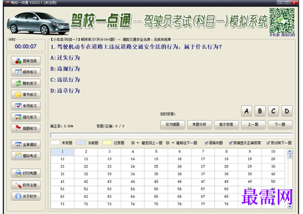The width and height of the screenshot is (303, 214).
Task: Open the 题库选择 question bank button
Action: (x=26, y=61)
